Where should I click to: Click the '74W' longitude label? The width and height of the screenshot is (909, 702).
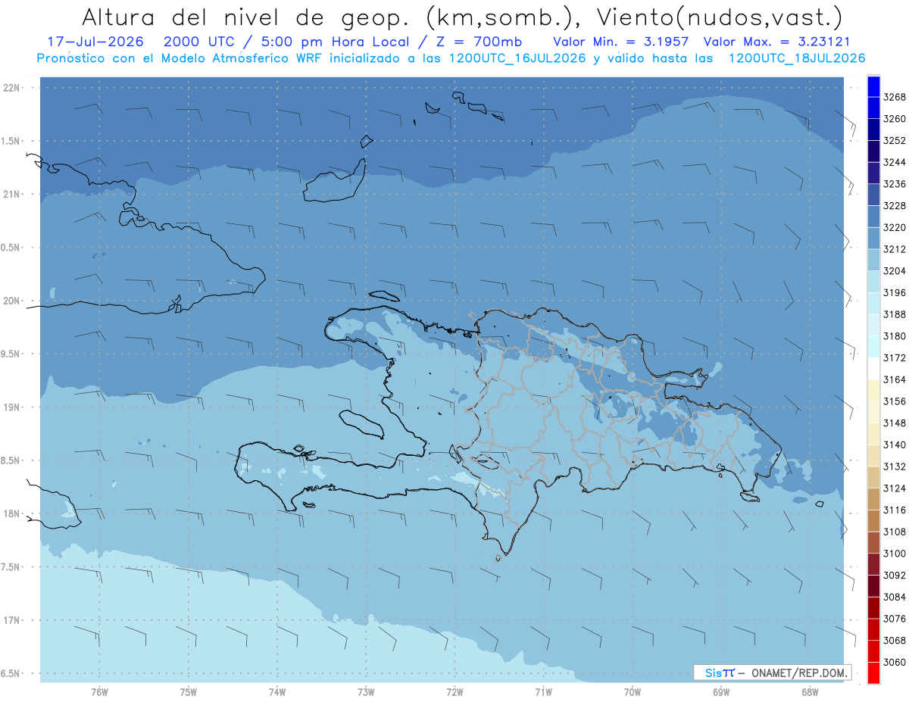[x=277, y=691]
